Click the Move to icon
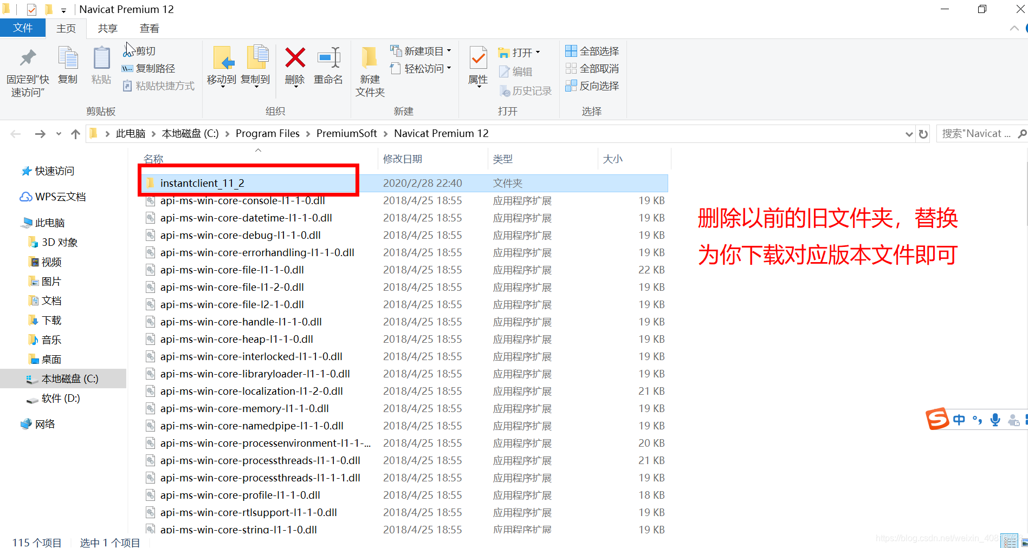Screen dimensions: 1028x548 coord(222,58)
